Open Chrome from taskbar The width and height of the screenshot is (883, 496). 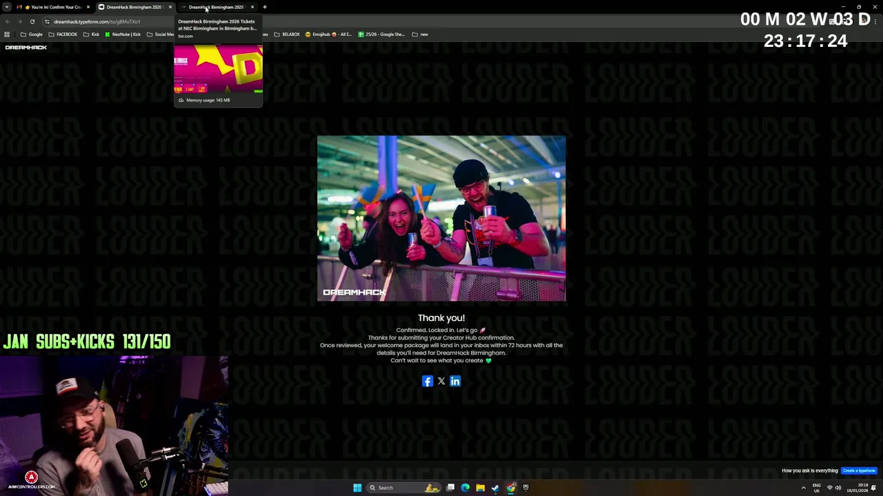coord(510,488)
